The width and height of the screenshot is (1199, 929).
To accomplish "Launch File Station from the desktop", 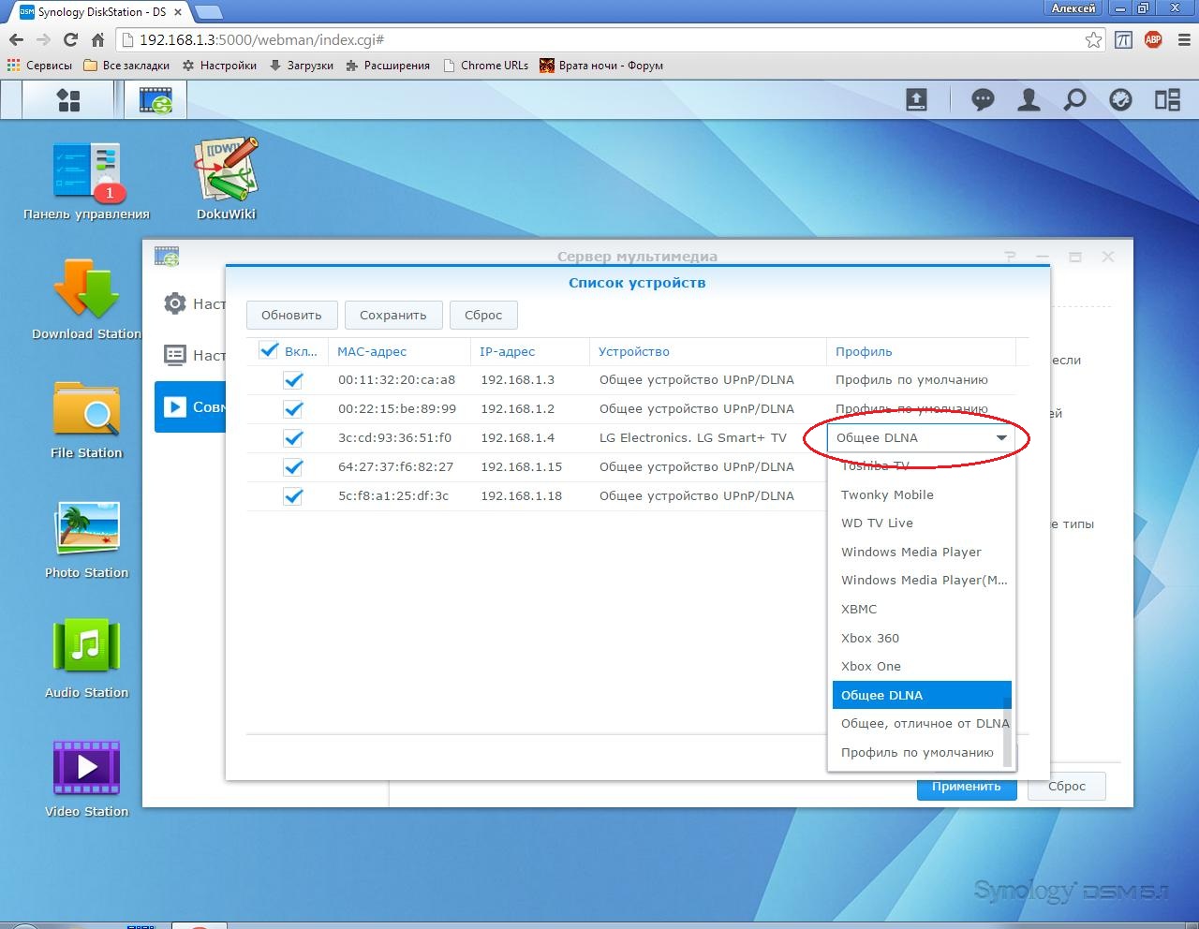I will 86,410.
